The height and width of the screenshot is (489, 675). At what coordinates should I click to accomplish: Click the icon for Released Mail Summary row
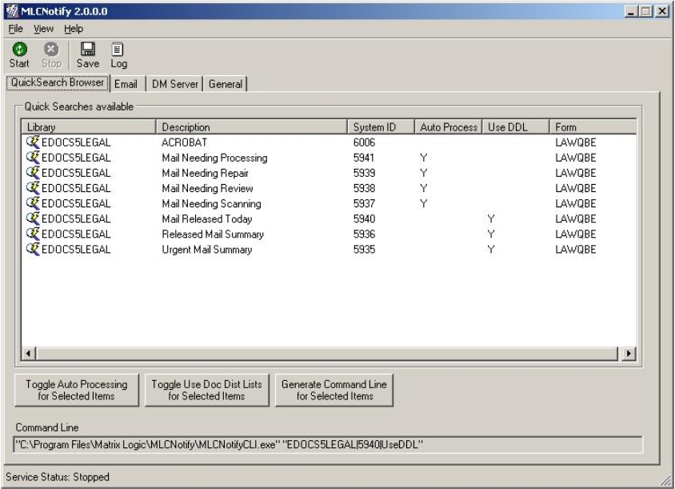33,234
